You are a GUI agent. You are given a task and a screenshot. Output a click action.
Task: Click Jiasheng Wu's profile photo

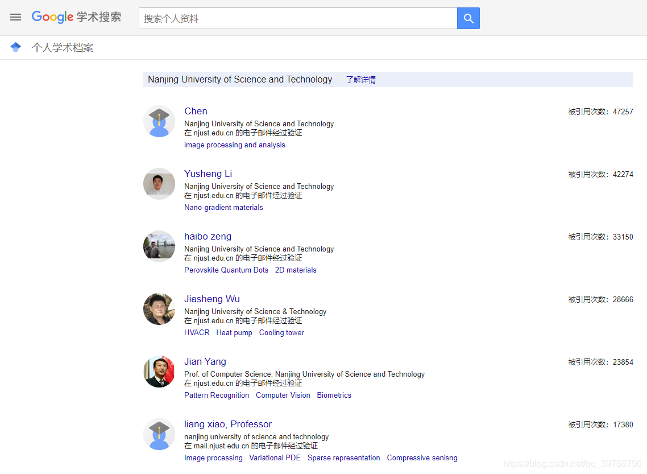point(159,309)
